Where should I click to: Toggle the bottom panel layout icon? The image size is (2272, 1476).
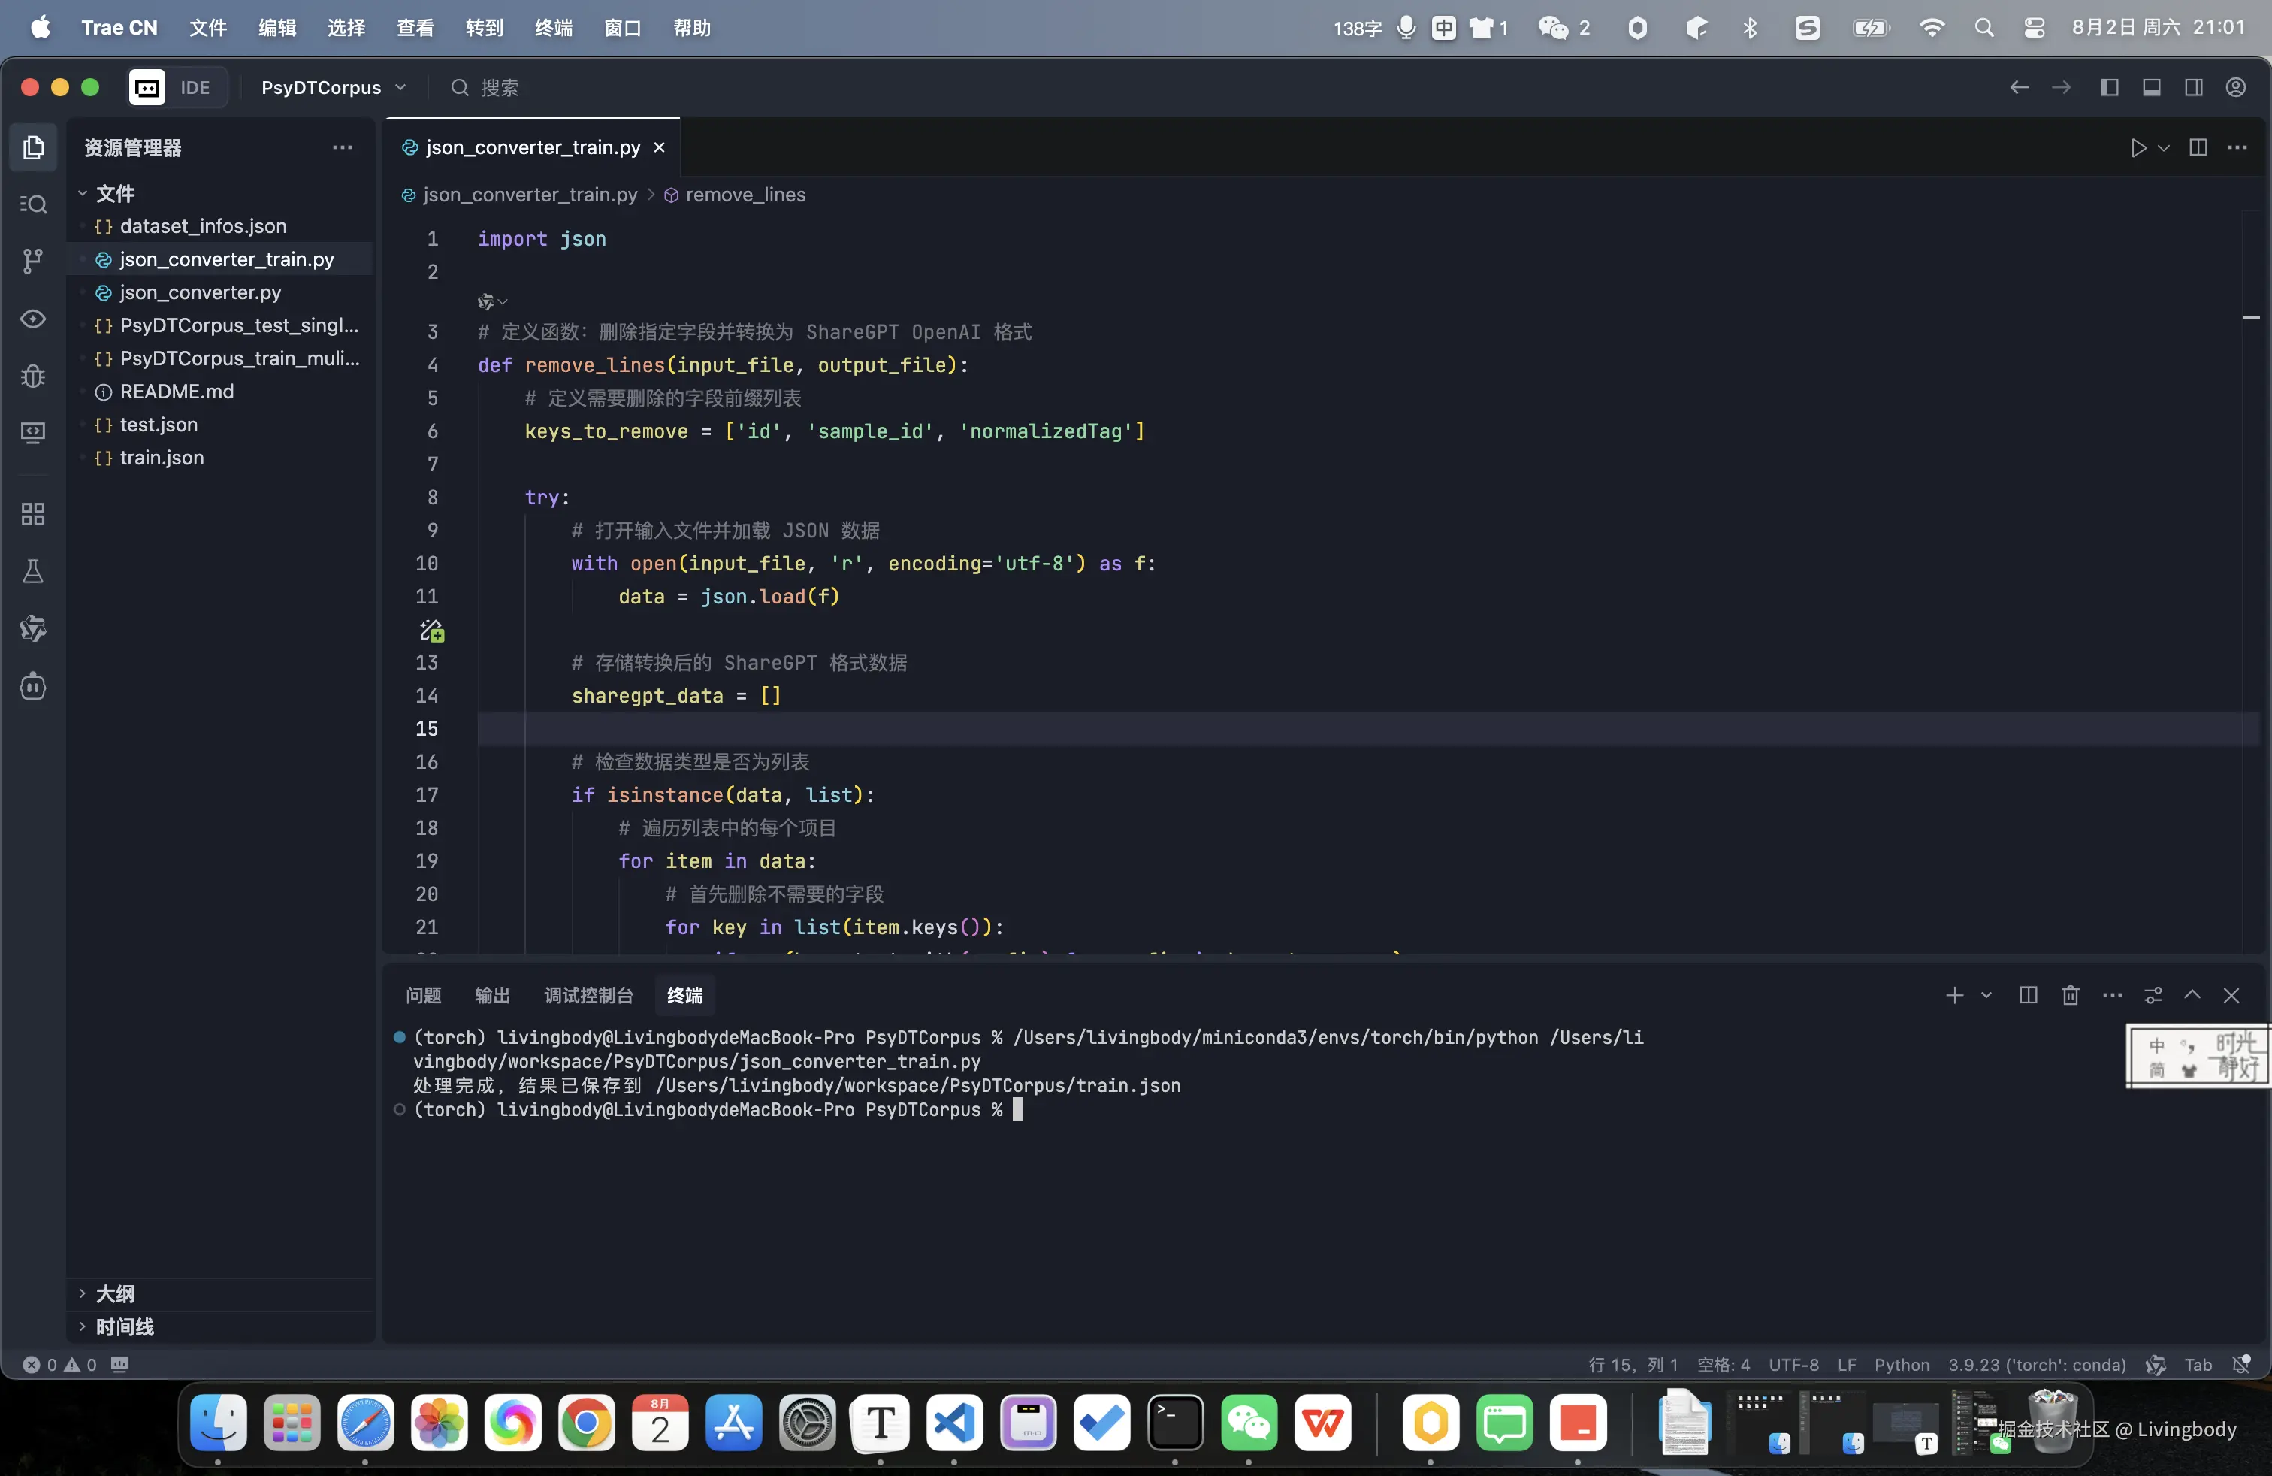click(2151, 88)
